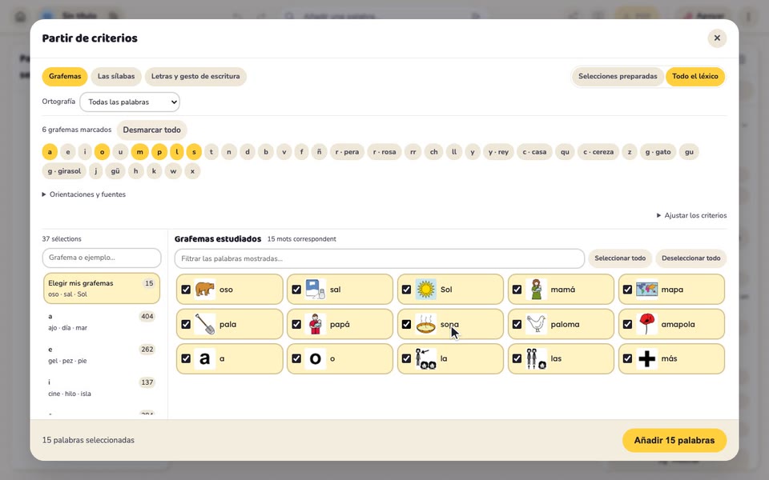Screen dimensions: 769x480
Task: Focus the Grafema o ejemplo search field
Action: point(102,258)
